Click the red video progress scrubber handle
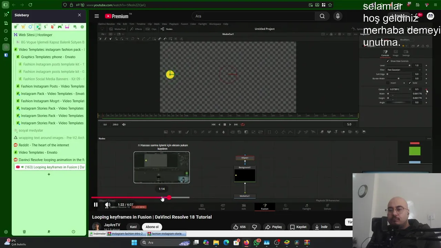This screenshot has height=248, width=441. pos(169,197)
